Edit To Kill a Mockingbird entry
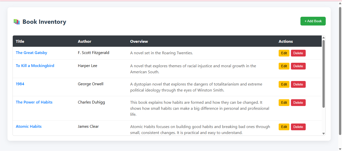This screenshot has width=342, height=151. 284,66
